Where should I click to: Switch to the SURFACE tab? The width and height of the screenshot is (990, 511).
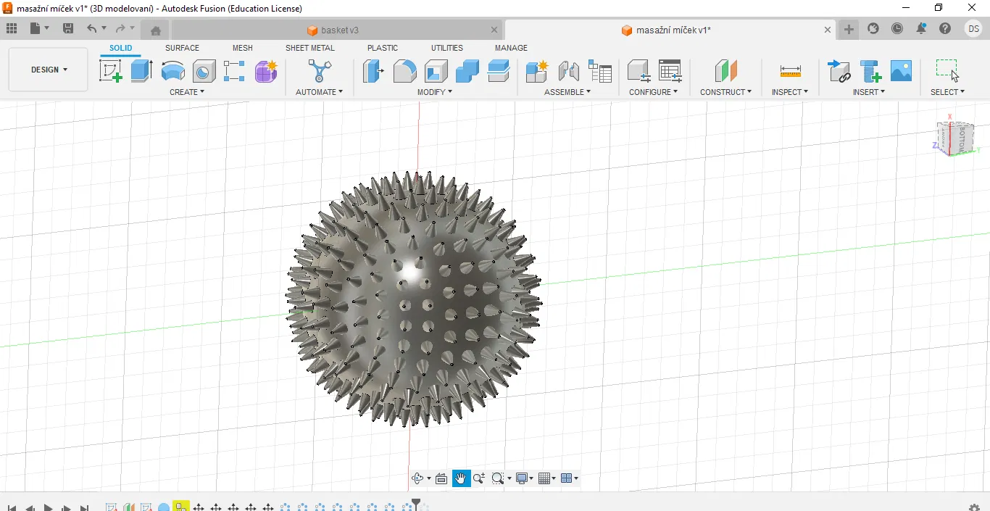[182, 48]
